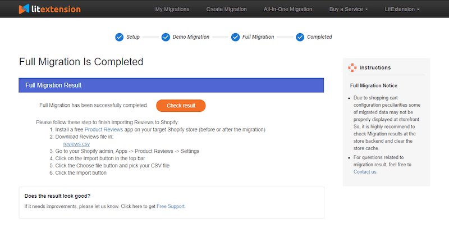Image resolution: width=449 pixels, height=227 pixels.
Task: Click the Free Support link
Action: [171, 206]
